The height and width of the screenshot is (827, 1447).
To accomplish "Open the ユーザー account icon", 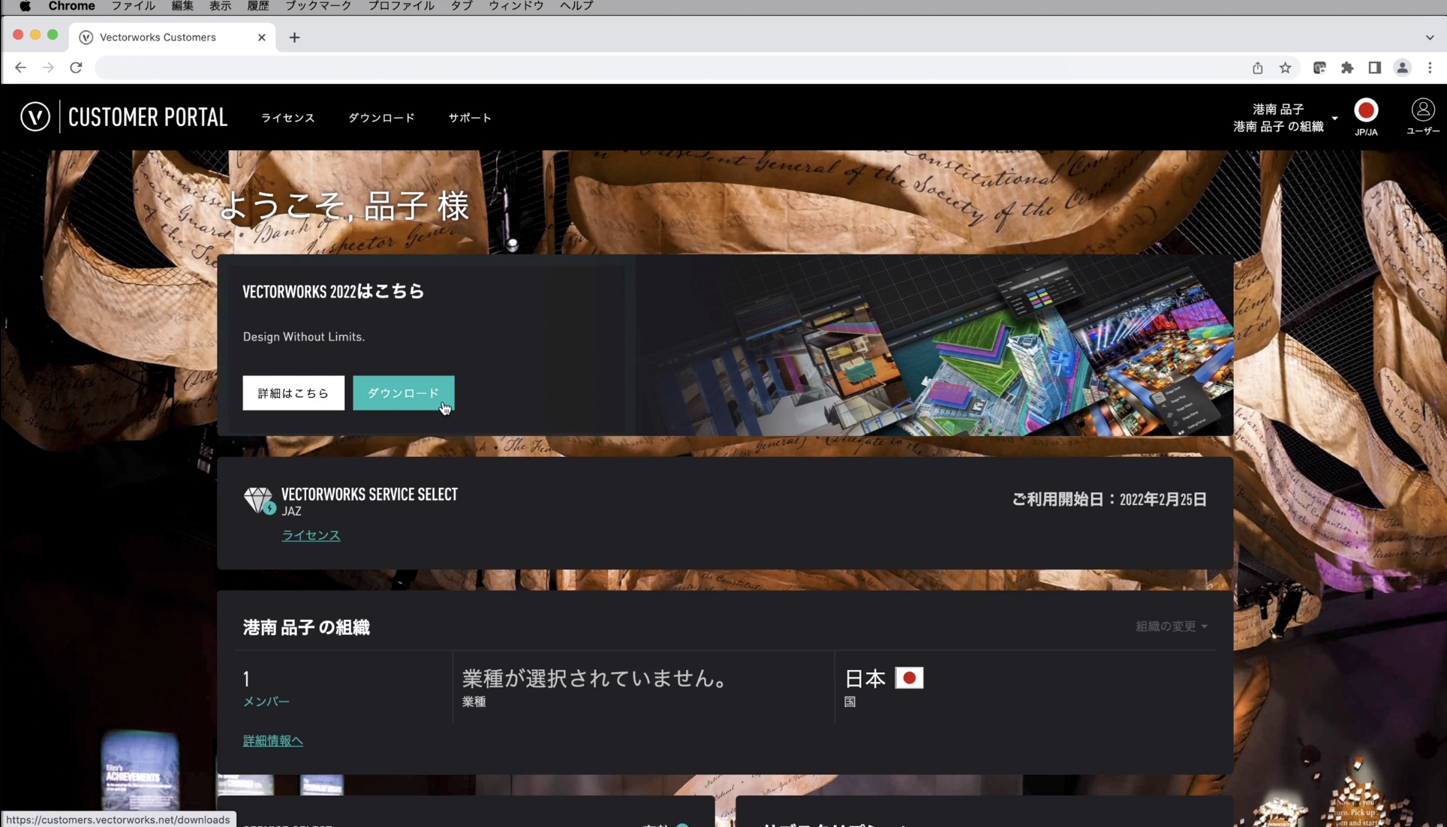I will tap(1422, 117).
